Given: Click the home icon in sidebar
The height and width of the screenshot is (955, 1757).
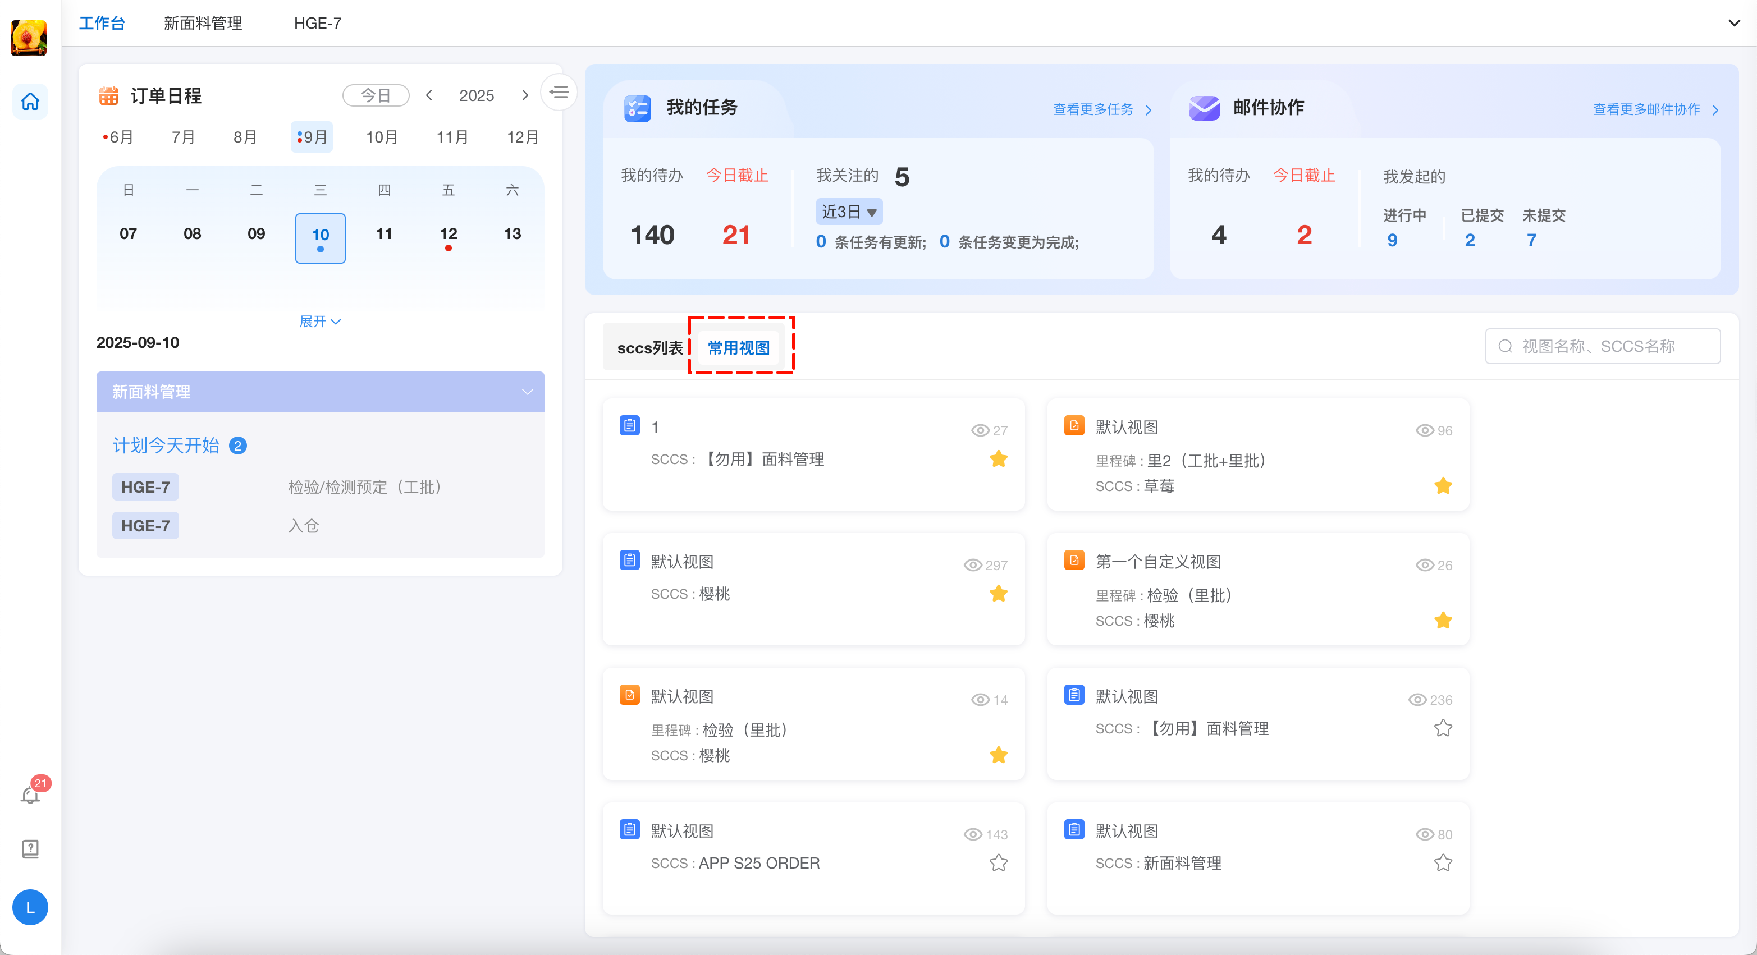Looking at the screenshot, I should click(x=30, y=102).
